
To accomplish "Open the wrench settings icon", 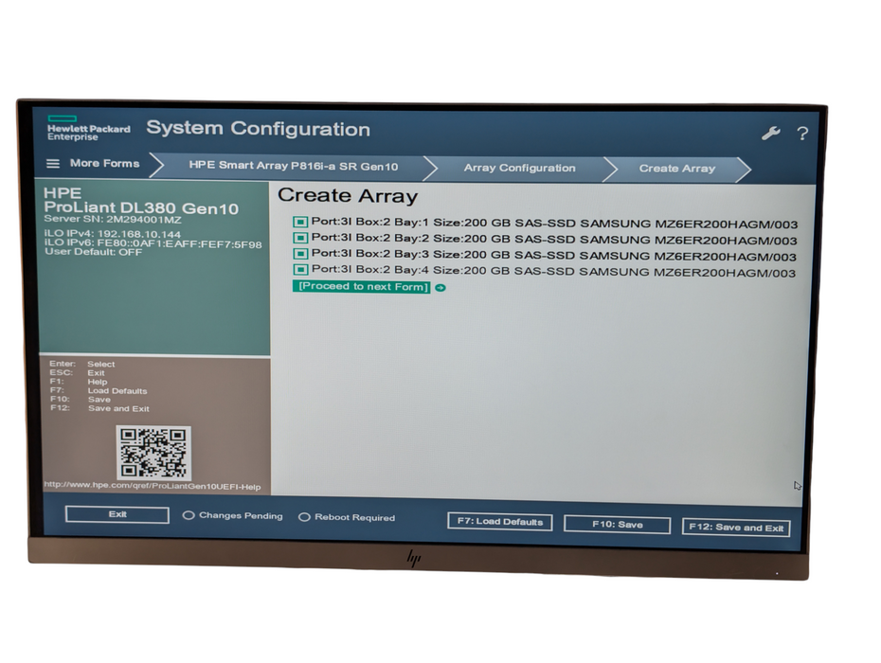I will pyautogui.click(x=770, y=134).
